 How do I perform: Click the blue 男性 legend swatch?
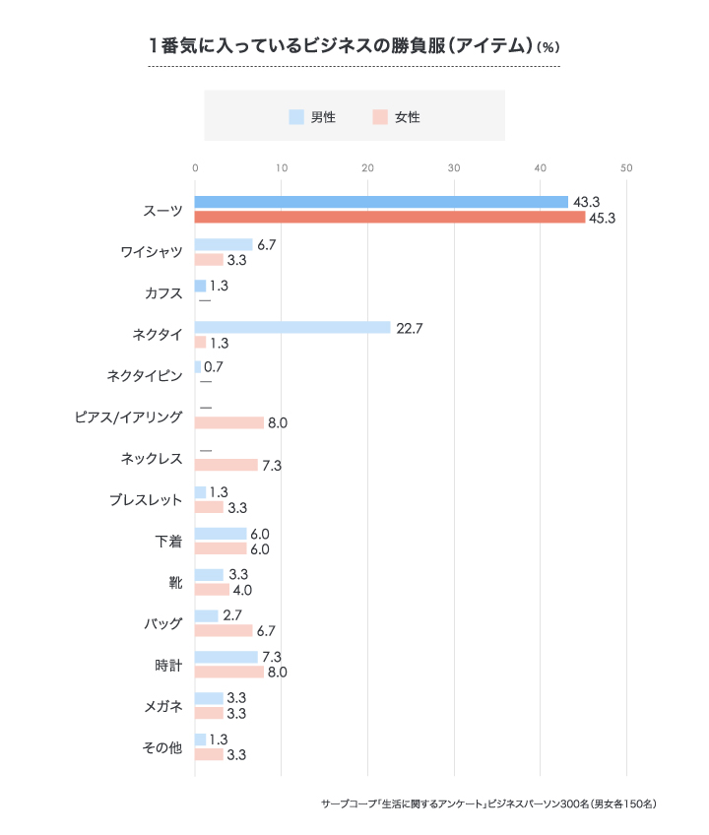[296, 116]
